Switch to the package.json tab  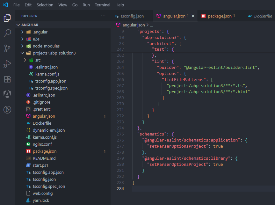(219, 16)
